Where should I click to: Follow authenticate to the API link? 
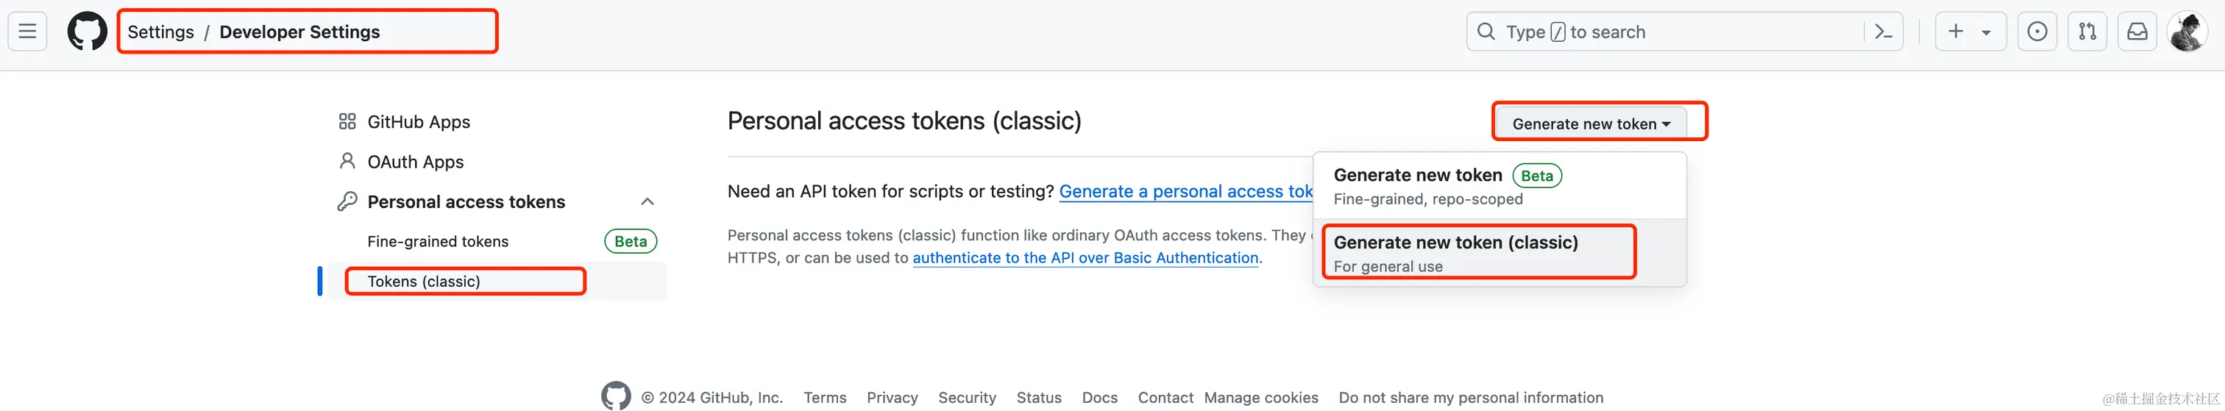point(1085,257)
